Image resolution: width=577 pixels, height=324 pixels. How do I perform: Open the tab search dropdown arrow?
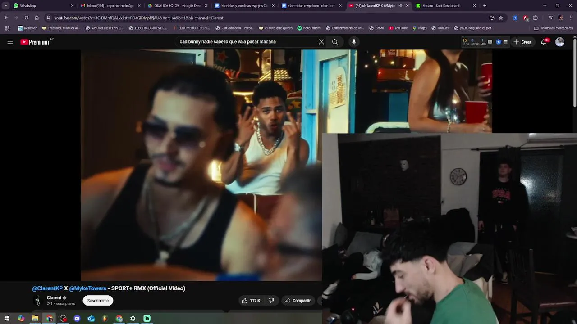(6, 6)
